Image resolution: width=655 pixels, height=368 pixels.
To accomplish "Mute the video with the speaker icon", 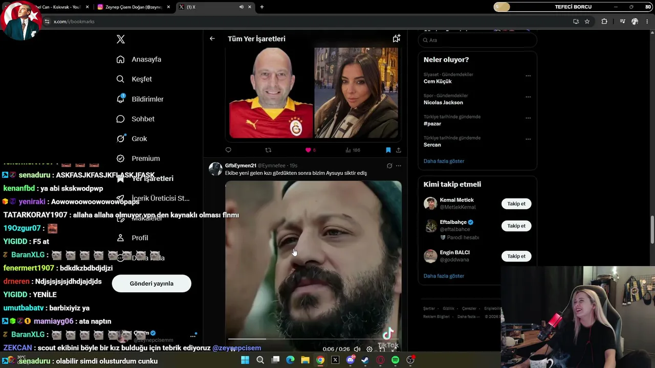I will click(x=357, y=349).
